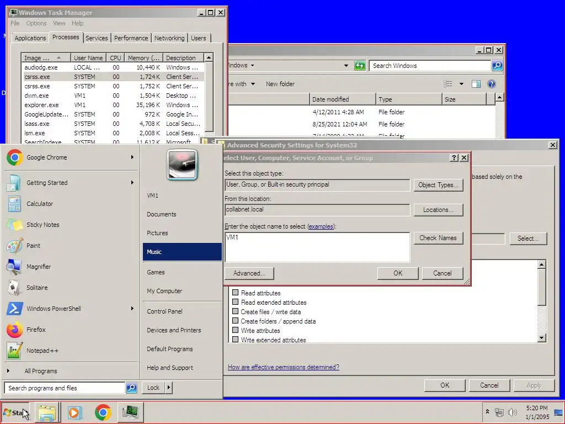Switch to Task Manager taskbar icon

pyautogui.click(x=130, y=412)
